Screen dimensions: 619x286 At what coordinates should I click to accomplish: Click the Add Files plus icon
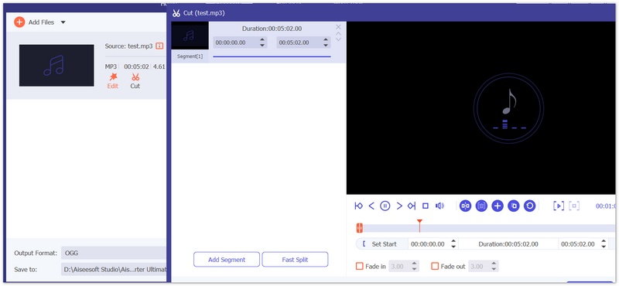coord(19,22)
